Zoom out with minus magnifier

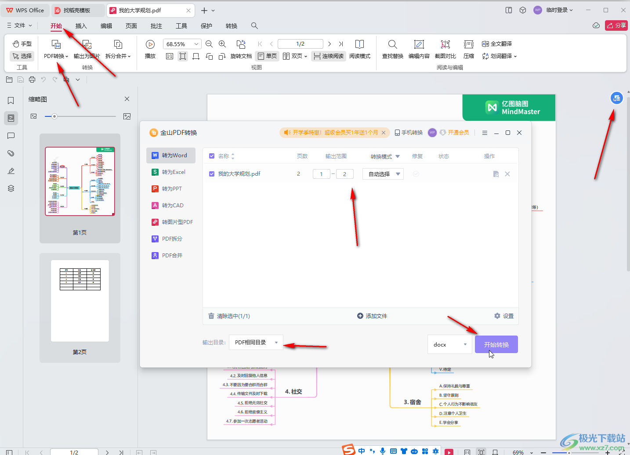pos(209,44)
